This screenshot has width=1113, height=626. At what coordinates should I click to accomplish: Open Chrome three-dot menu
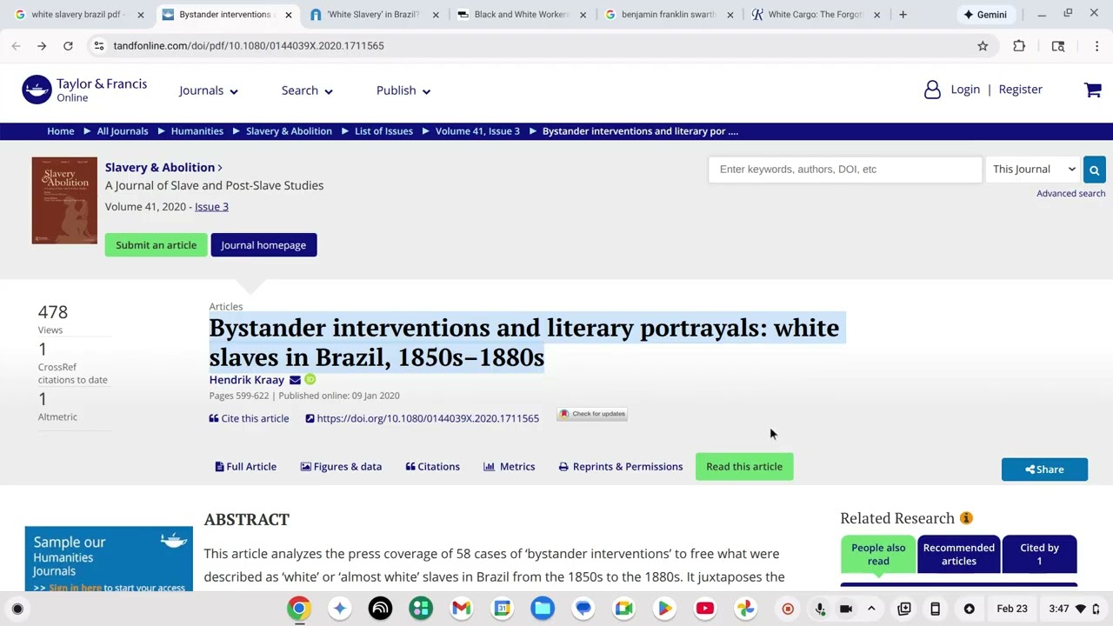pyautogui.click(x=1096, y=45)
